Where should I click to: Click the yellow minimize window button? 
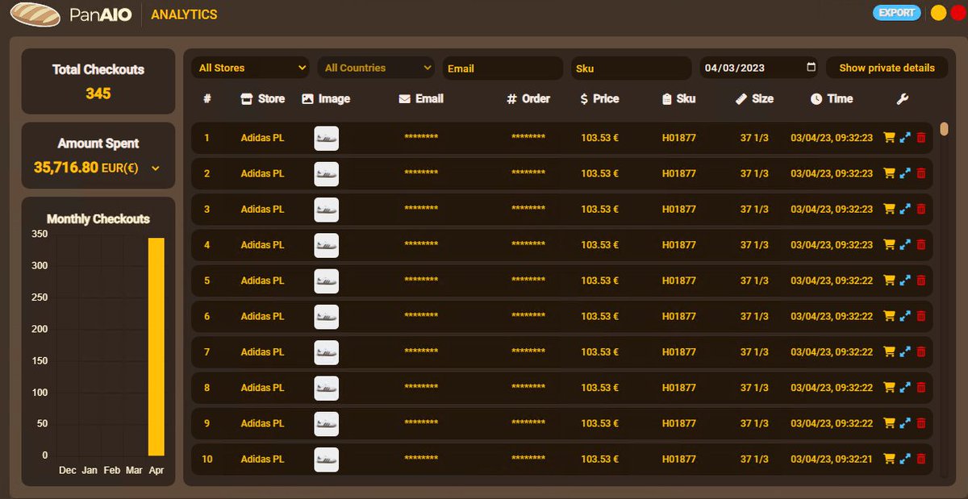[938, 13]
